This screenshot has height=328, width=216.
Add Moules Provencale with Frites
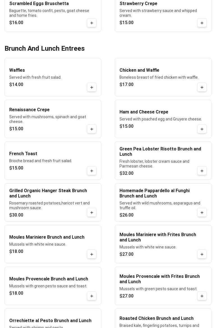(202, 296)
